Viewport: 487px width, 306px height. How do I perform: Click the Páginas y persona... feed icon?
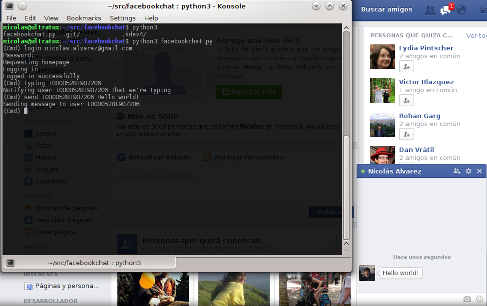point(28,286)
